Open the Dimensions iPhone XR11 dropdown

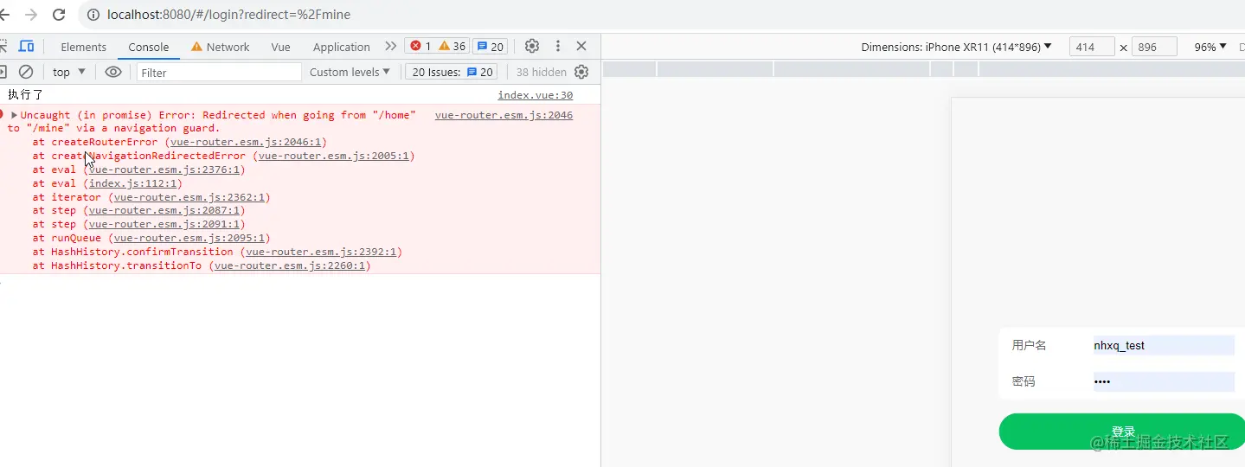click(956, 47)
